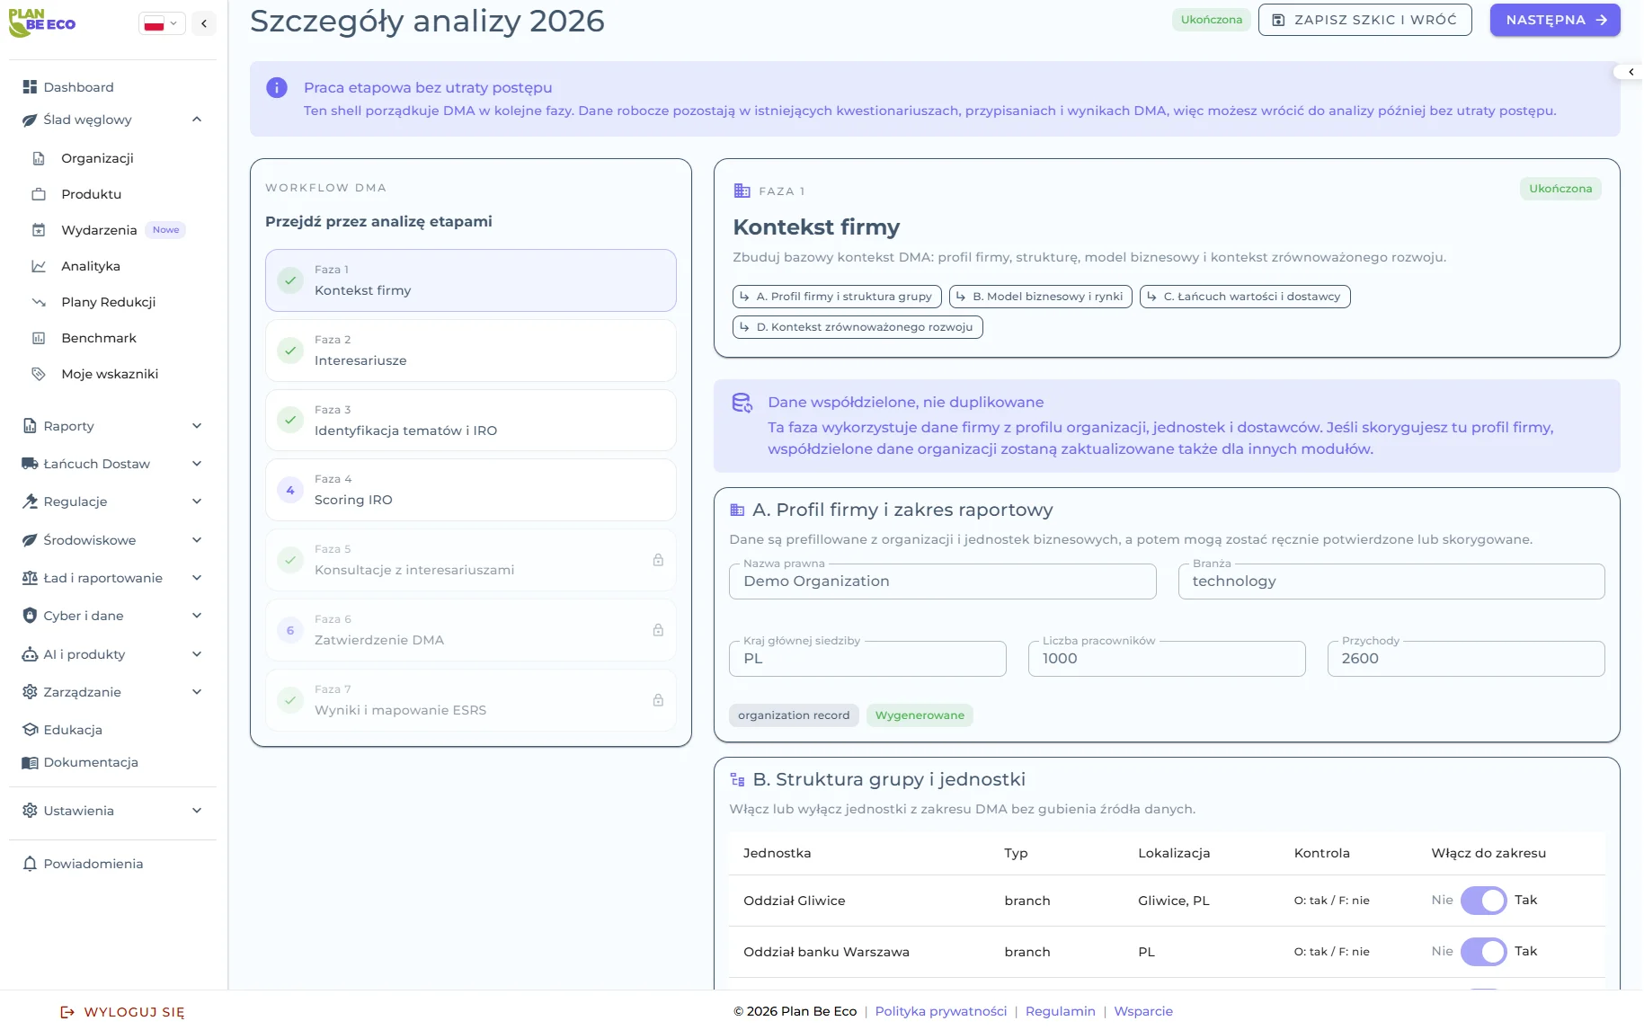Click the Powiadomienia bell icon
The width and height of the screenshot is (1644, 1030).
[x=30, y=864]
